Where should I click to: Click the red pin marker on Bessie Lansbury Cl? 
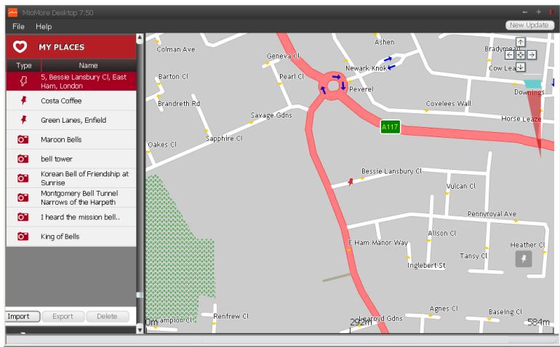click(351, 182)
